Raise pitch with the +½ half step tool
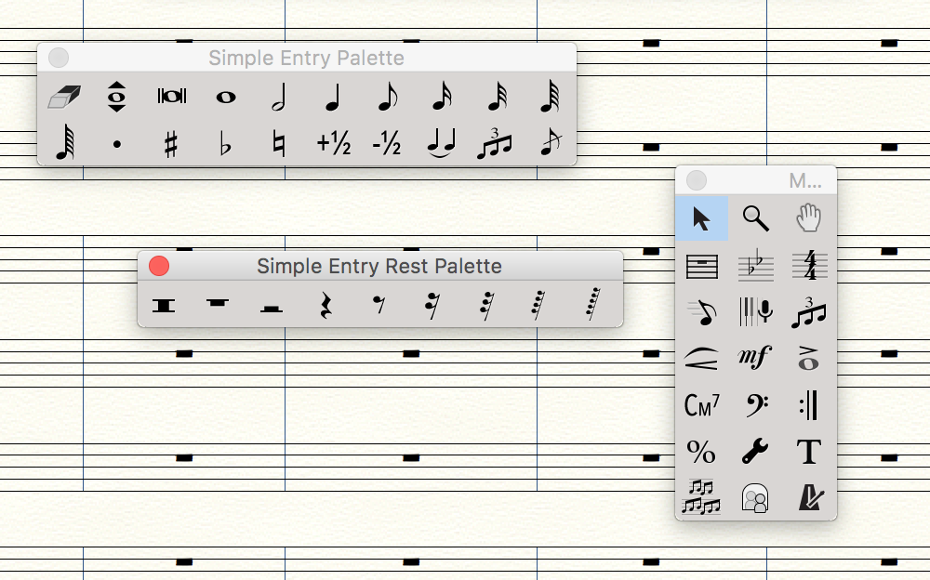Screen dimensions: 930x580 (333, 144)
